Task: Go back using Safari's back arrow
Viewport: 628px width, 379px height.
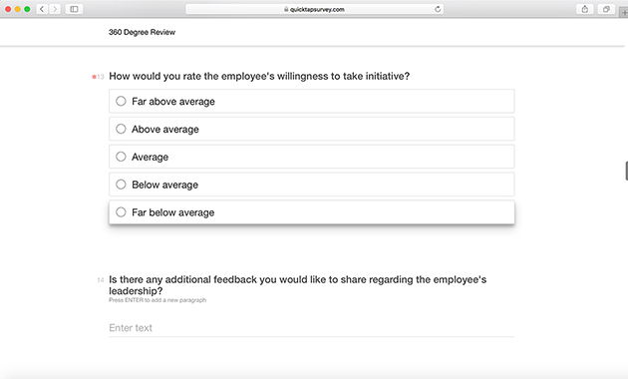Action: pyautogui.click(x=42, y=9)
